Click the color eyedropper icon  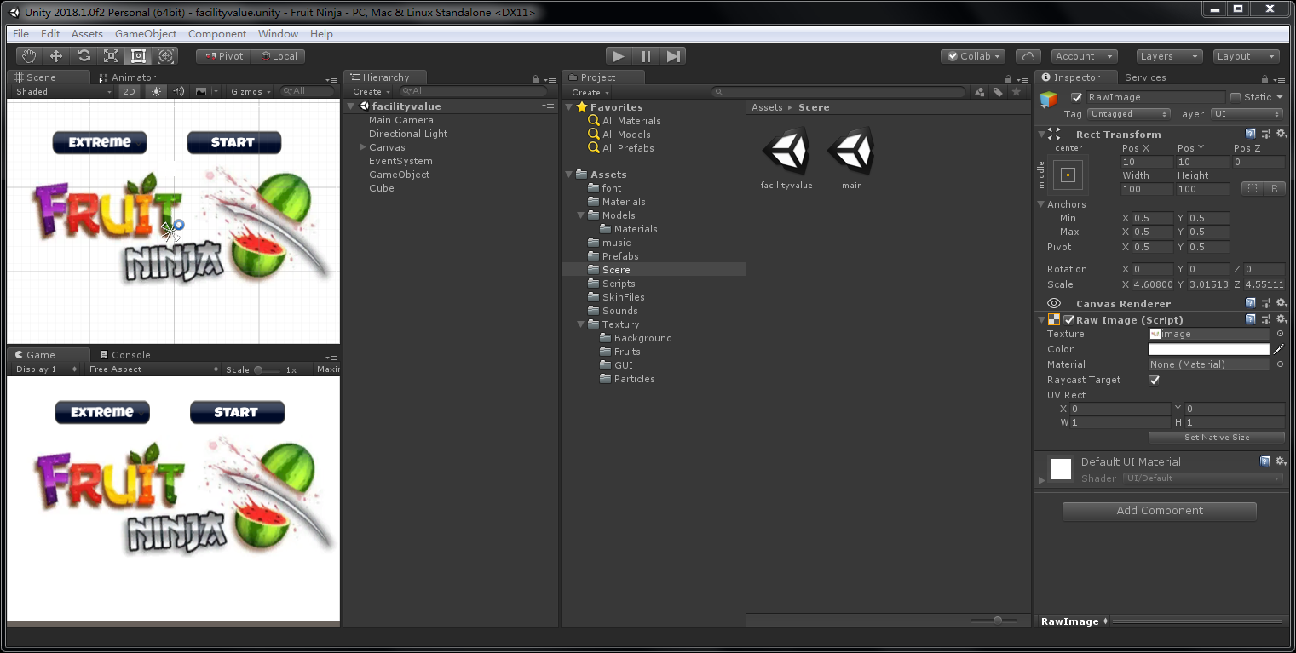pyautogui.click(x=1279, y=349)
